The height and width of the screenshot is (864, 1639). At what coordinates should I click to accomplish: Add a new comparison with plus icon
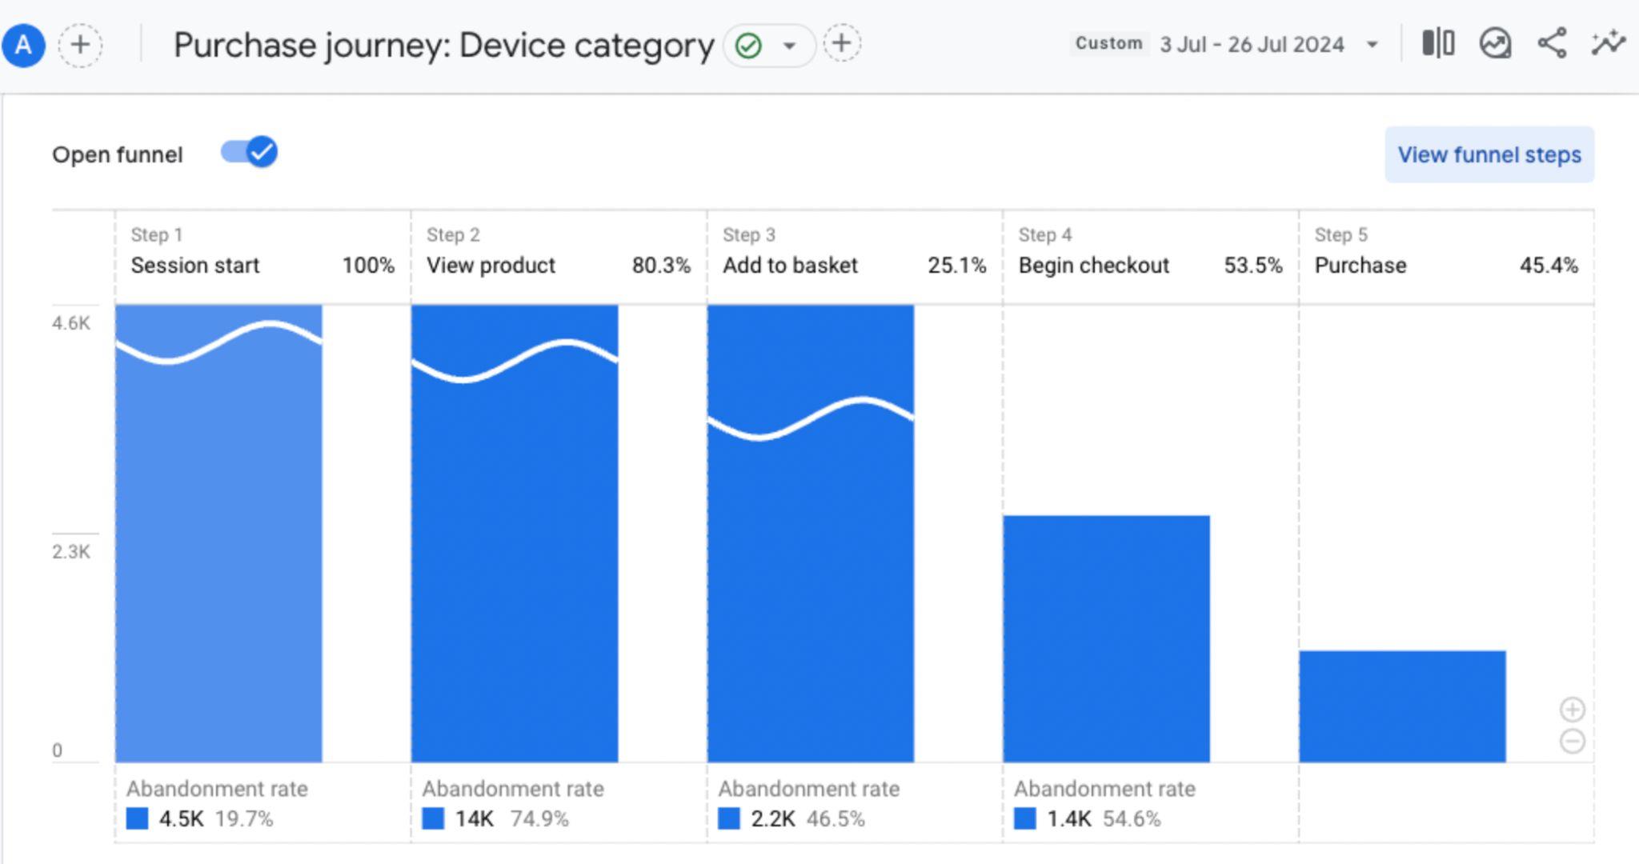point(80,45)
